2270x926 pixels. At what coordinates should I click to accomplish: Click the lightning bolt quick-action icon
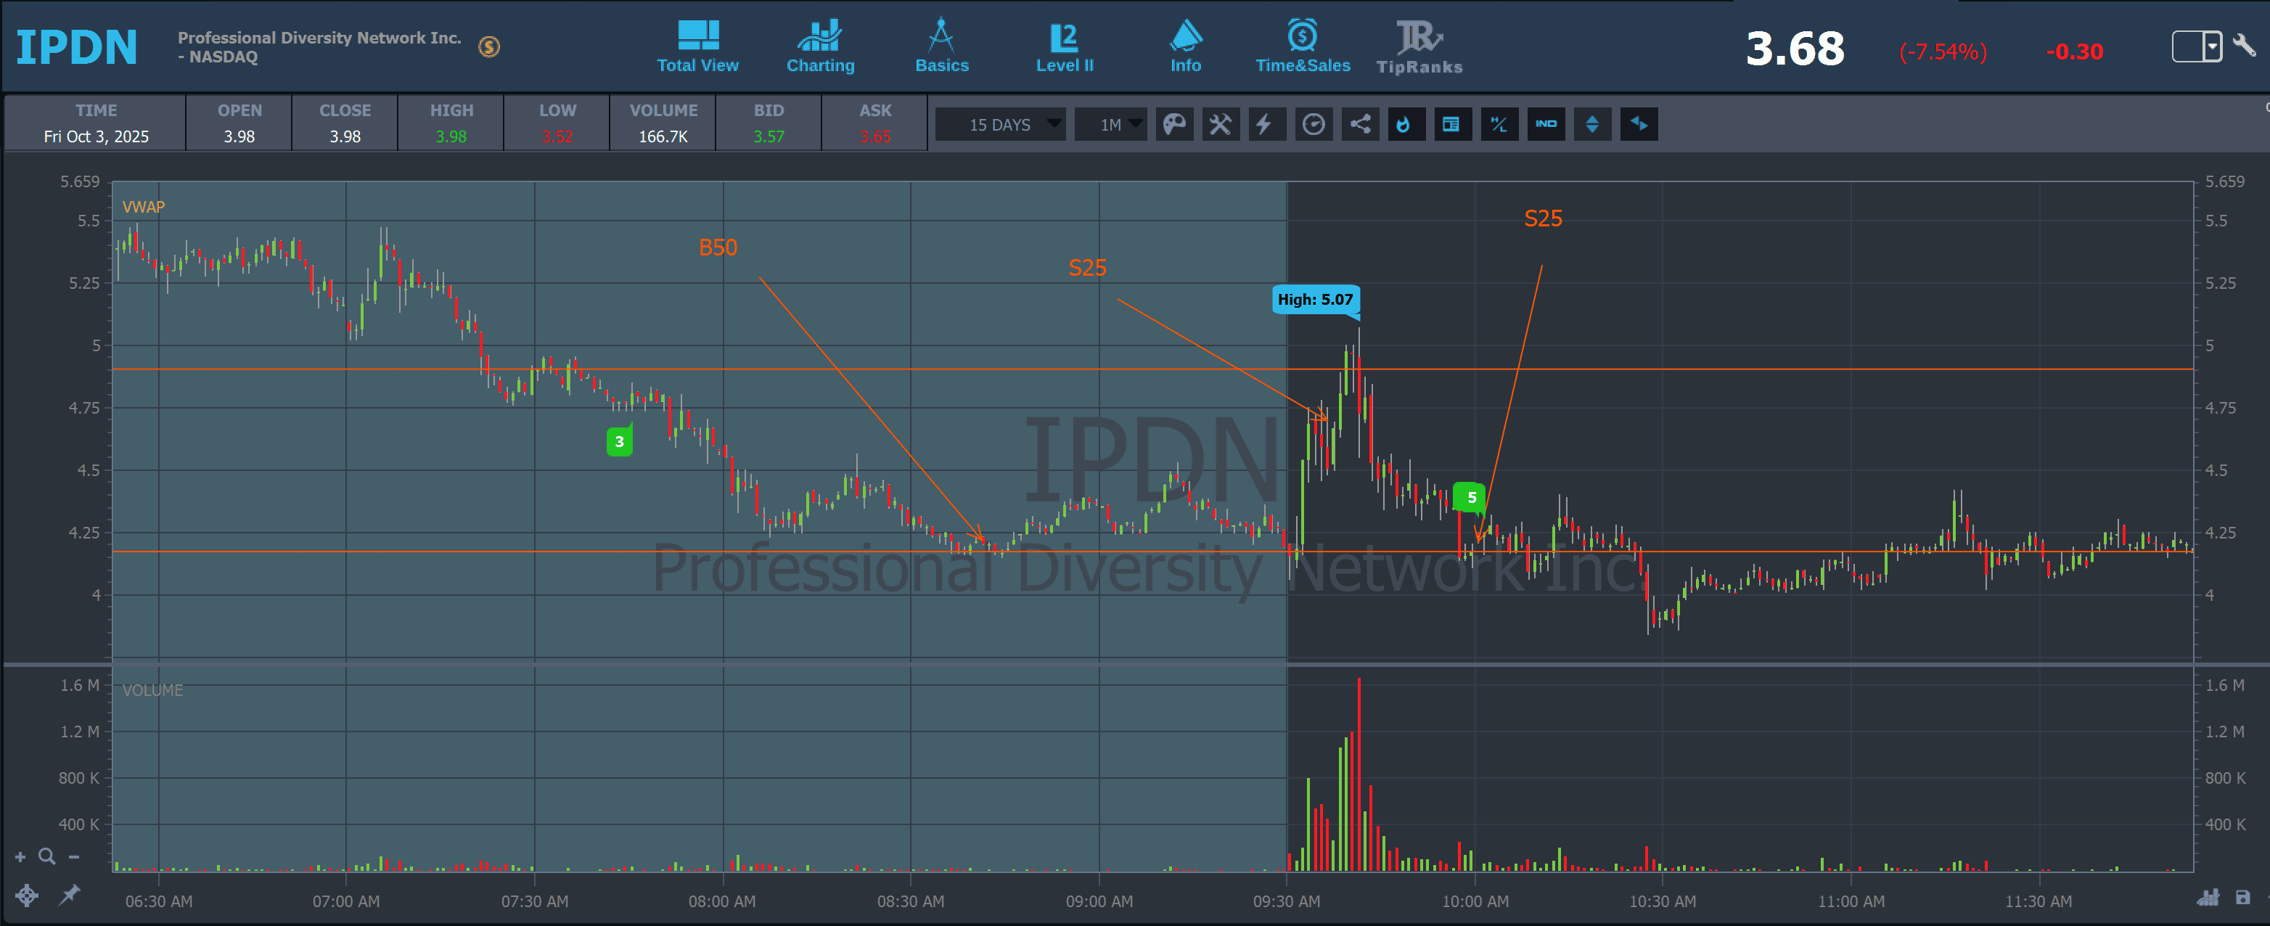pos(1266,124)
